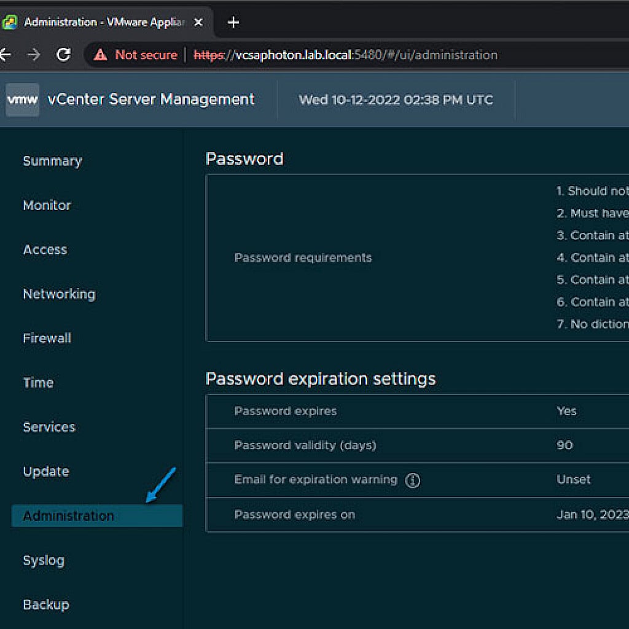Open the Time settings
Screen dimensions: 629x629
(x=38, y=383)
